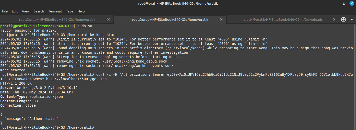Open the Terminal menu
Viewport: 356px width, 130px height.
55,11
